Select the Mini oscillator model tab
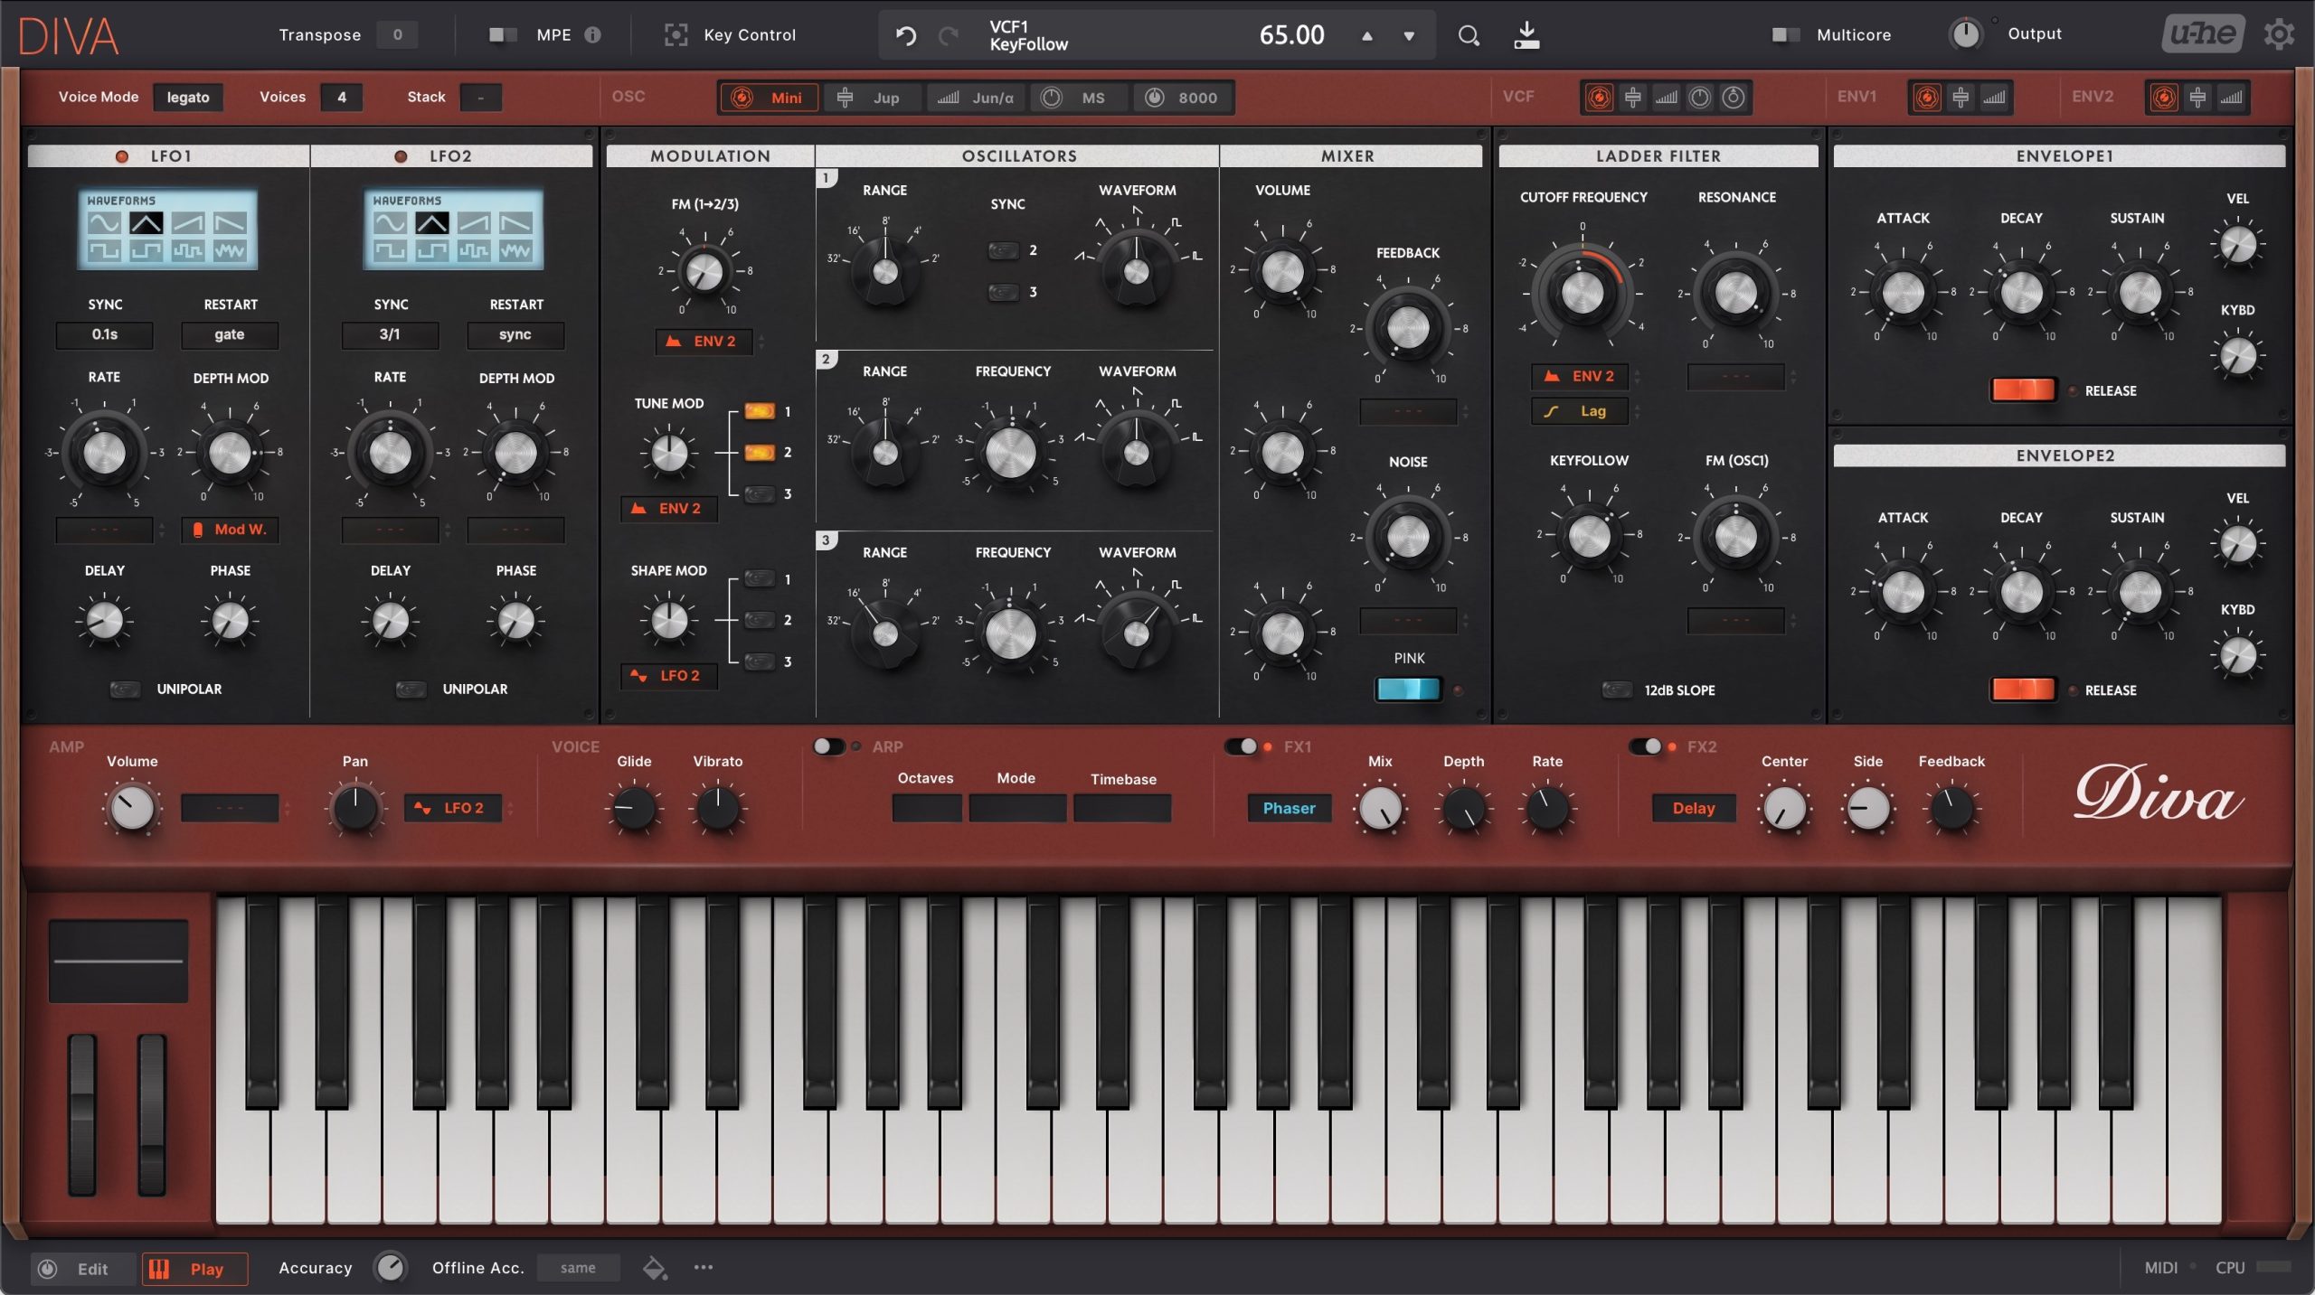 [x=770, y=97]
